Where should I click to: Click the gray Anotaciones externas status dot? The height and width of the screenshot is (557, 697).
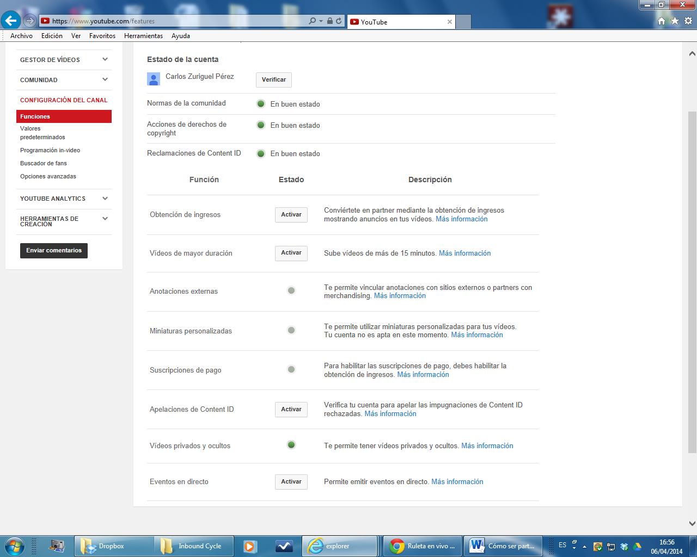pos(291,290)
